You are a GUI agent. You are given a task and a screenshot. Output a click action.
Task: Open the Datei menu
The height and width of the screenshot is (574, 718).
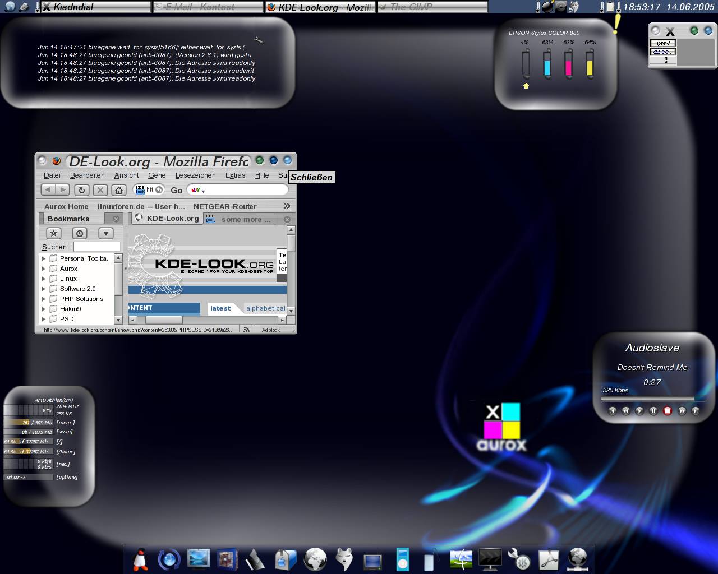point(52,175)
